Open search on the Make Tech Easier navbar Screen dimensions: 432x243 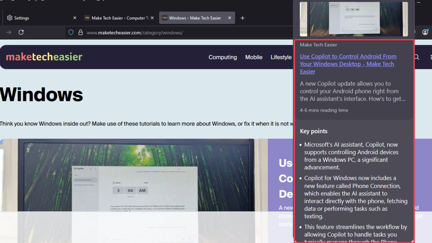pyautogui.click(x=416, y=57)
